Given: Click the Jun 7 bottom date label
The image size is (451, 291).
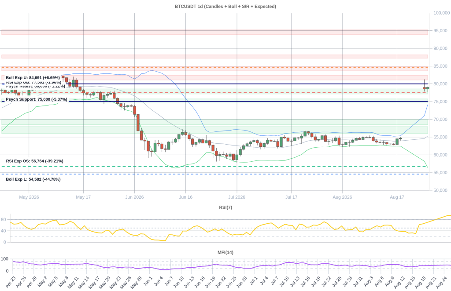Looking at the screenshot, I should pyautogui.click(x=170, y=281).
